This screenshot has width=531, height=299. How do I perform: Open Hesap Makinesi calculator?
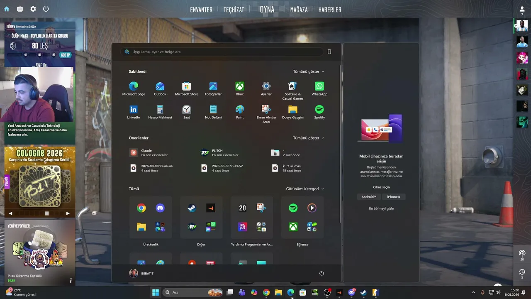click(160, 112)
